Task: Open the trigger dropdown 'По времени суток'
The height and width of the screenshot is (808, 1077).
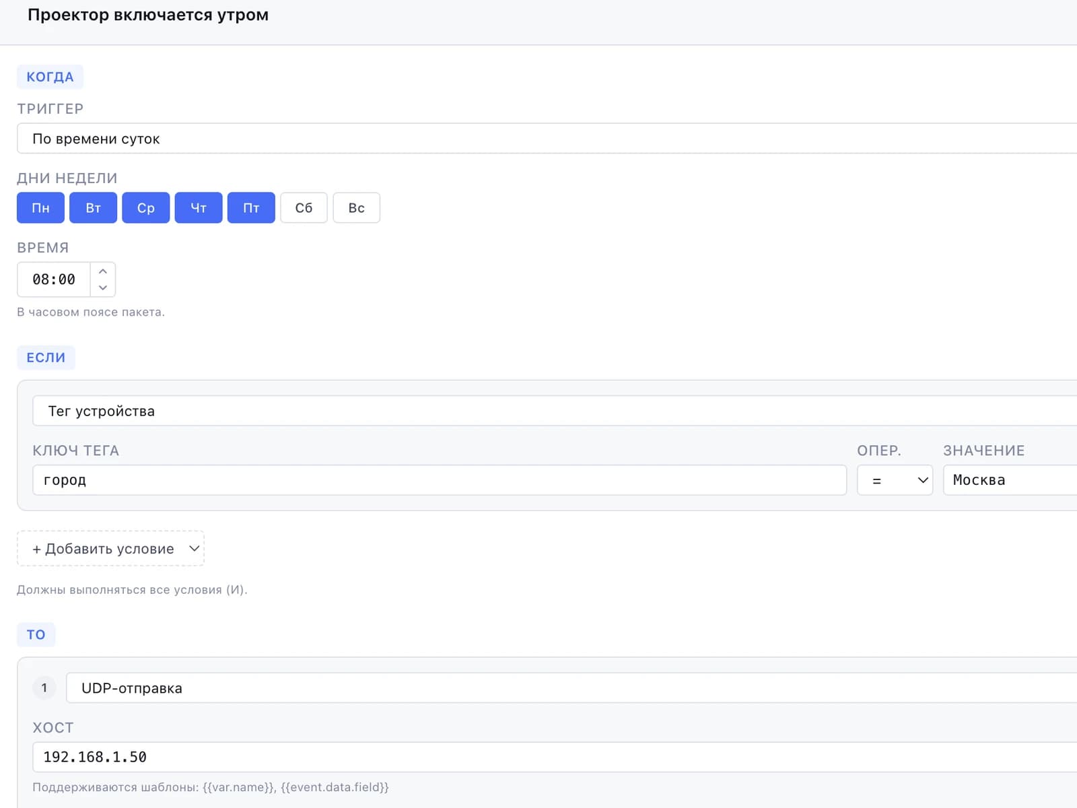Action: pyautogui.click(x=547, y=139)
